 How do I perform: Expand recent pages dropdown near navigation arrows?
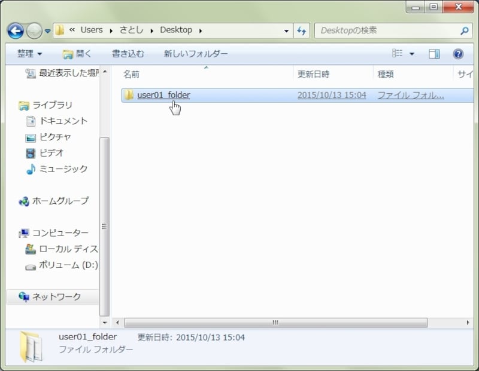(48, 31)
